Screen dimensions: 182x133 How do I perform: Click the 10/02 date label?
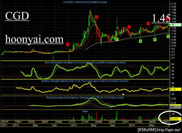139,122
